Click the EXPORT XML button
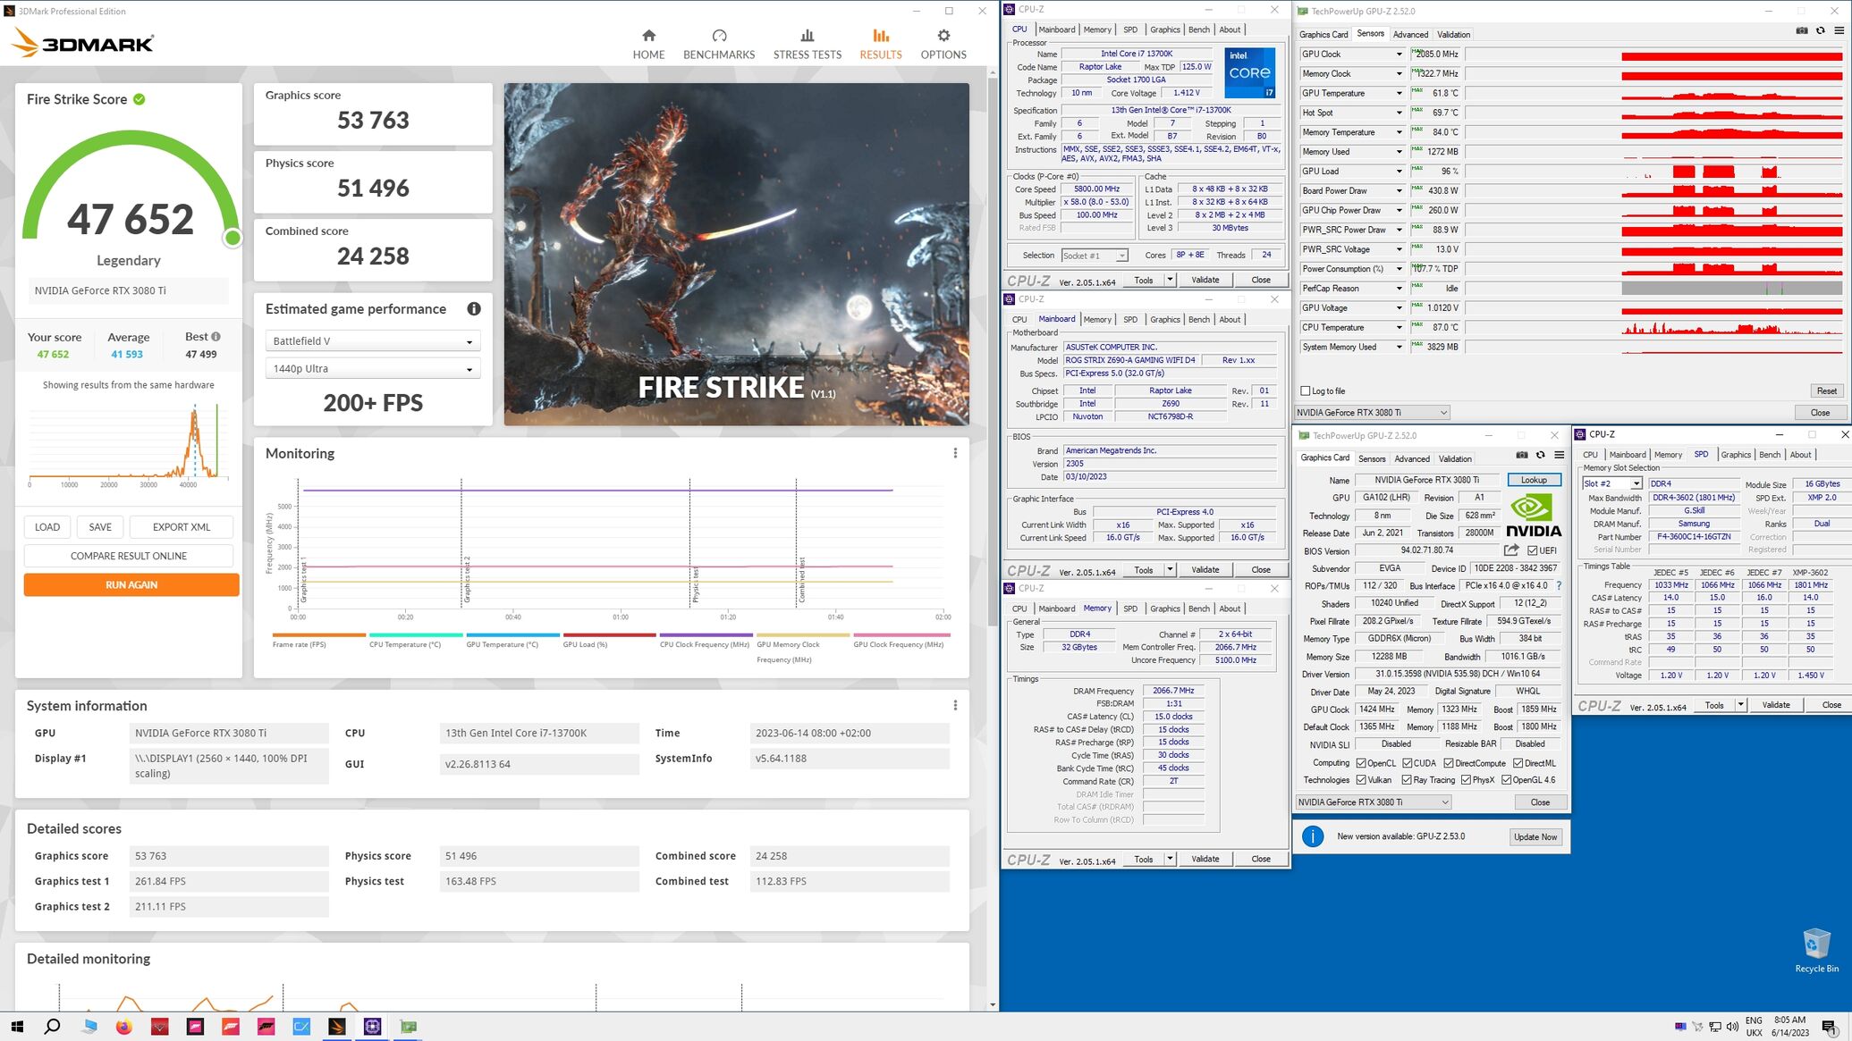The image size is (1852, 1041). click(x=182, y=527)
